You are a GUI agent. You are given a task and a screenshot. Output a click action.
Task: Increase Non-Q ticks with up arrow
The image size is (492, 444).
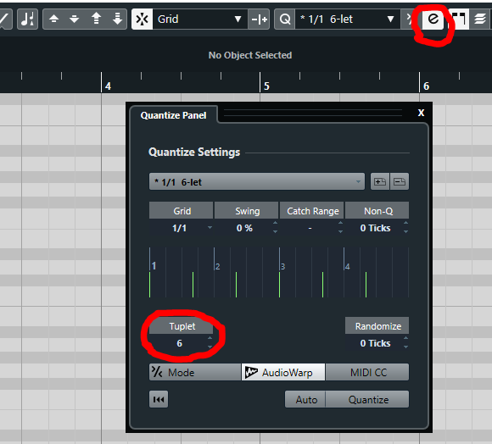405,223
